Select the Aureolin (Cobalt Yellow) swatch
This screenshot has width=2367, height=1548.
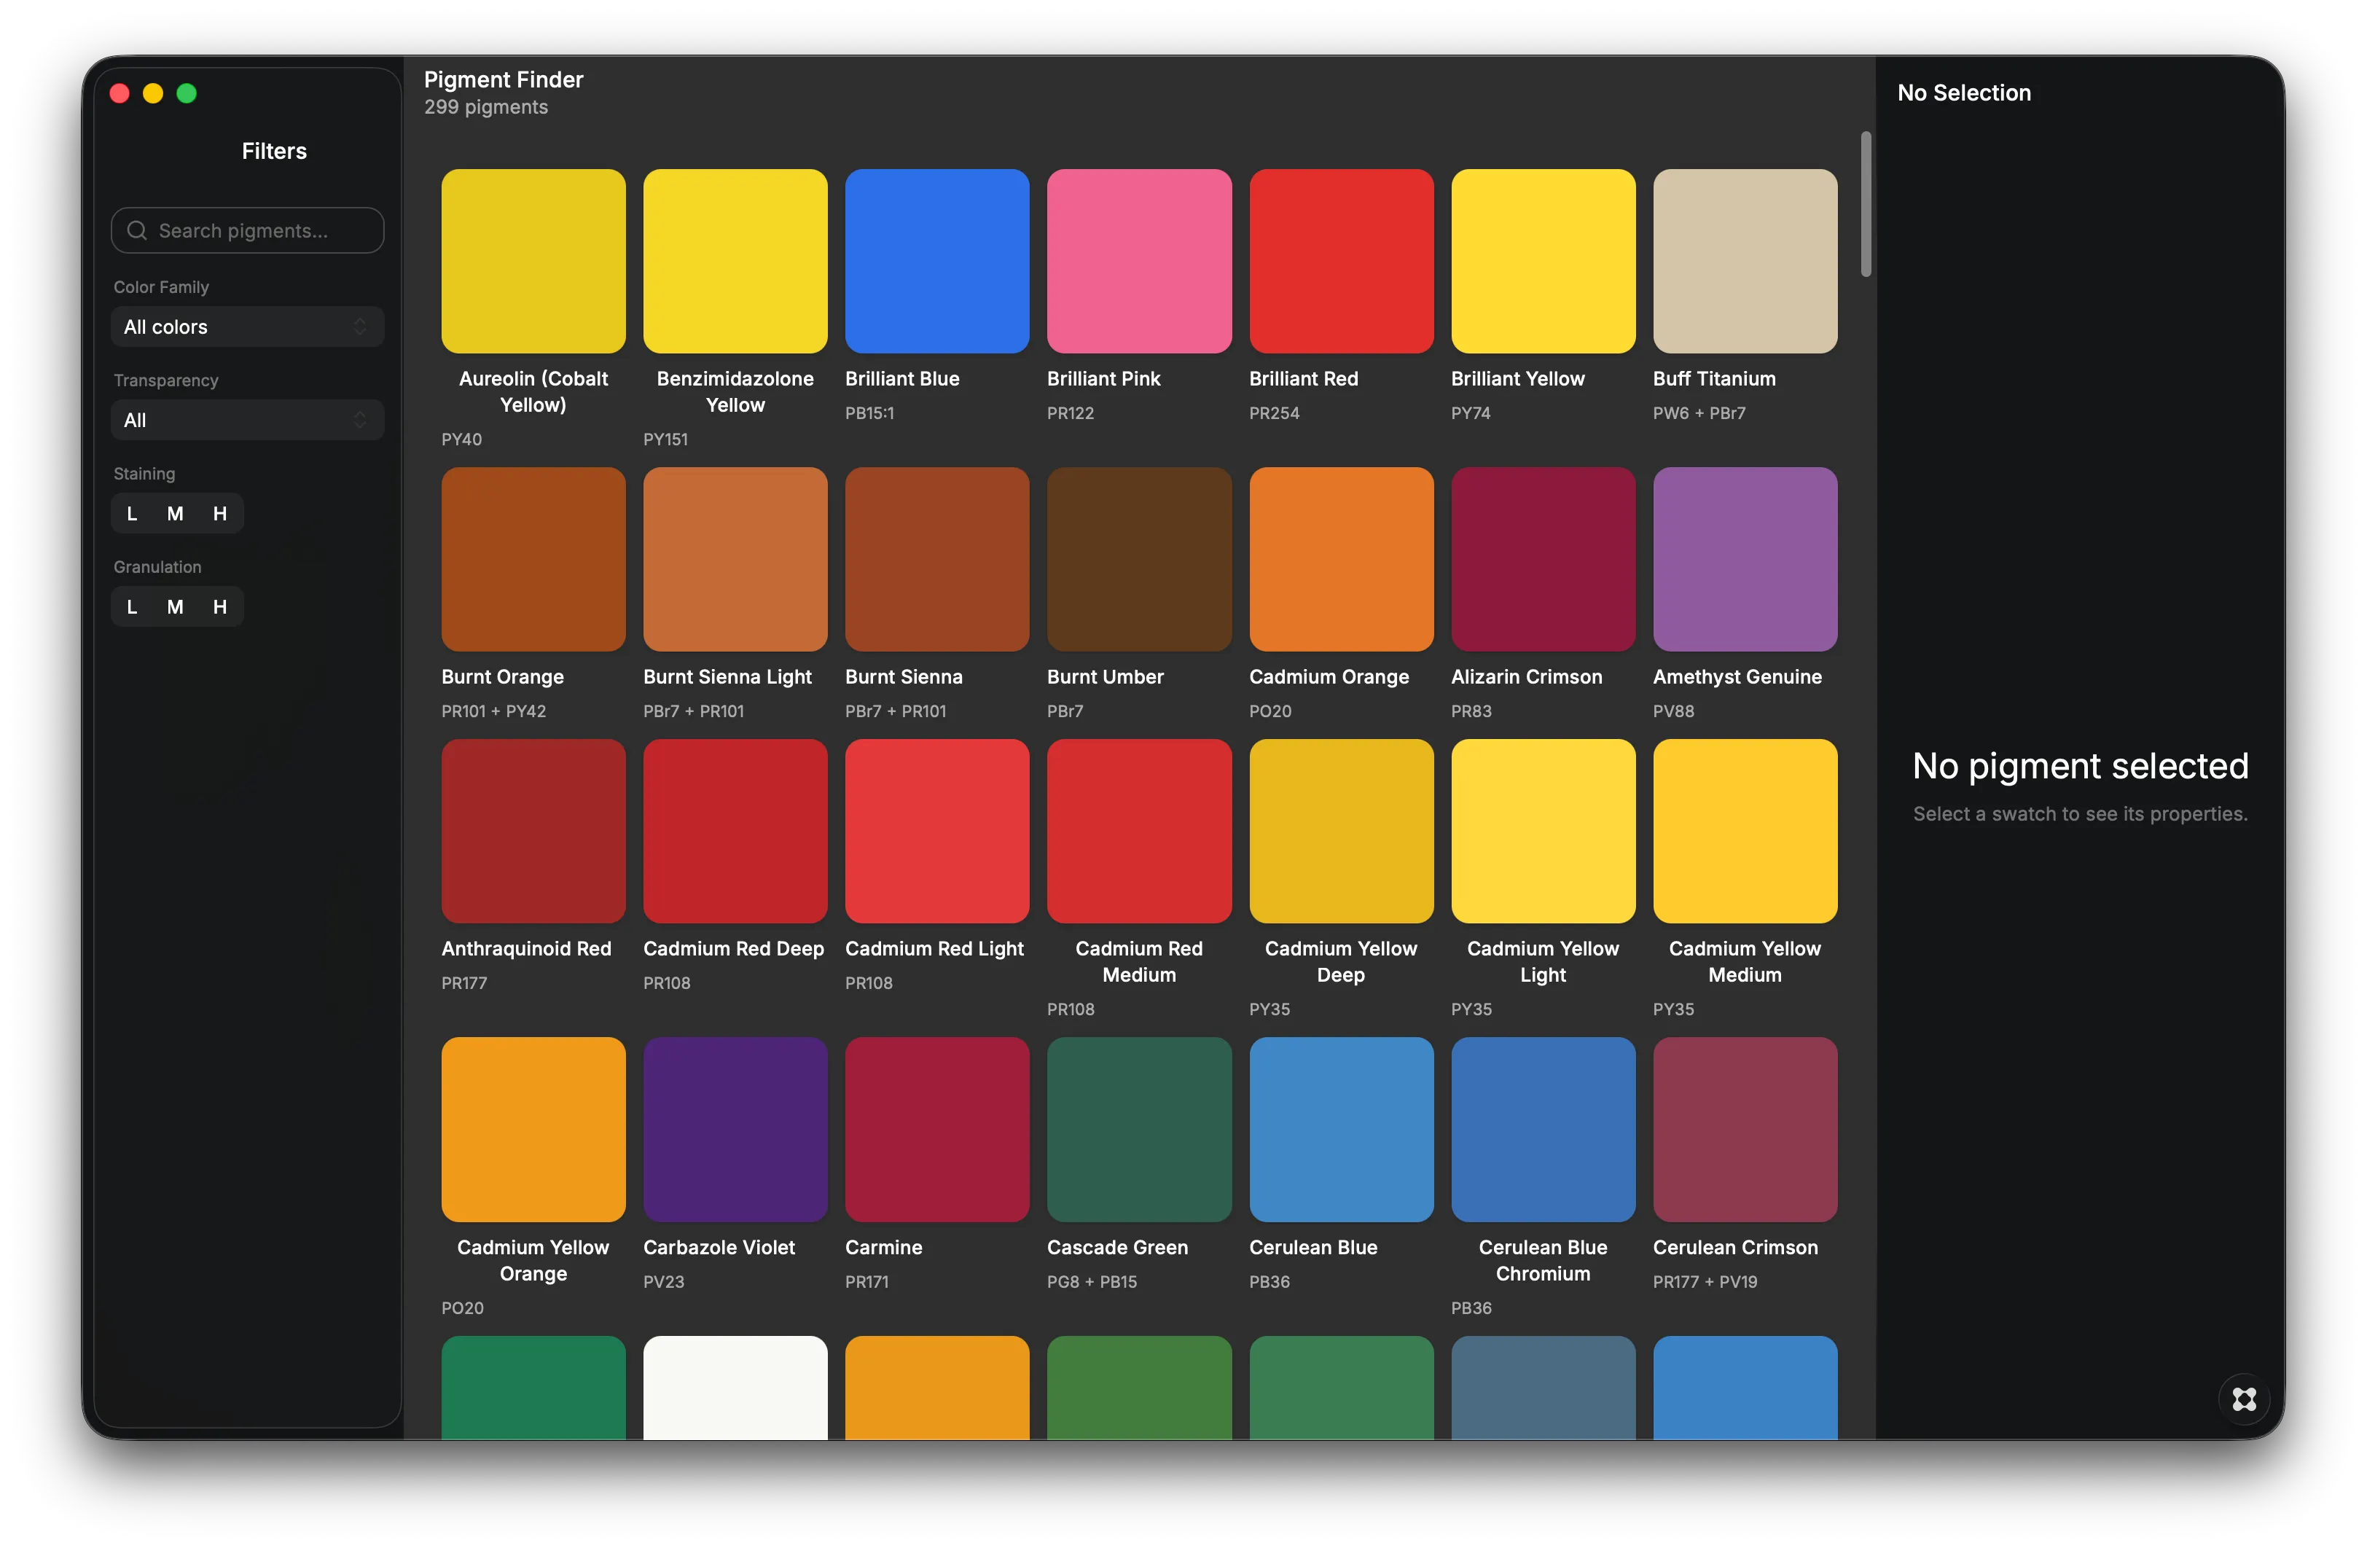533,262
